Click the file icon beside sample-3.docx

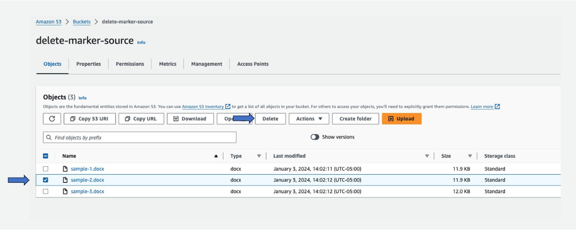pos(65,191)
